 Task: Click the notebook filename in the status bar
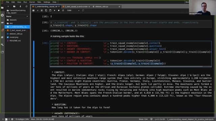(190, 119)
